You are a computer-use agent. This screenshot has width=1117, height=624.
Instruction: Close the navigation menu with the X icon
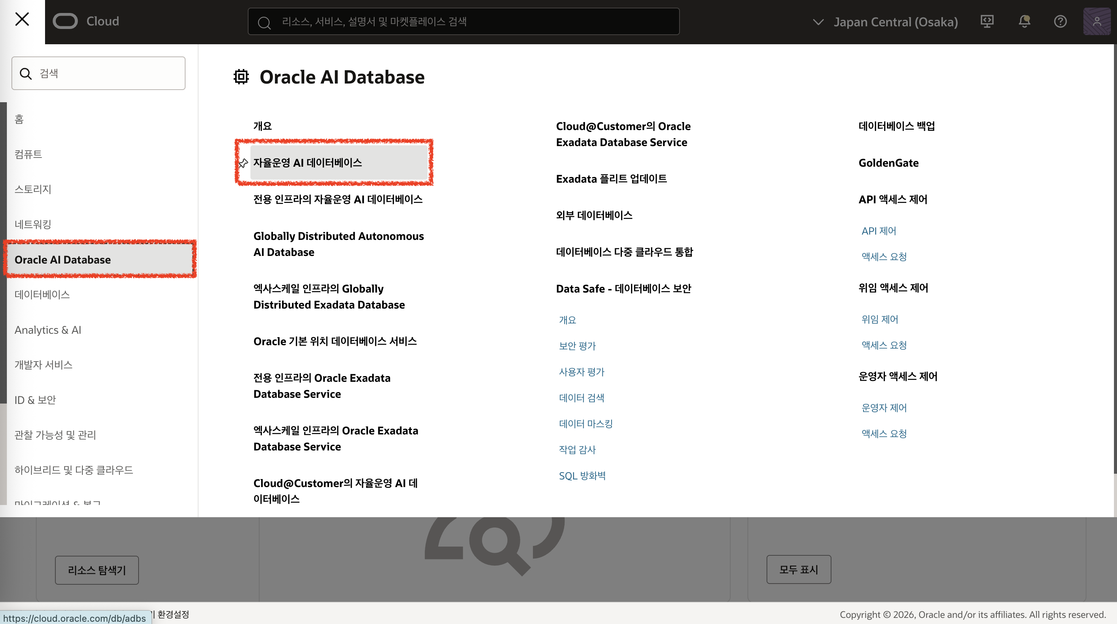pyautogui.click(x=22, y=19)
